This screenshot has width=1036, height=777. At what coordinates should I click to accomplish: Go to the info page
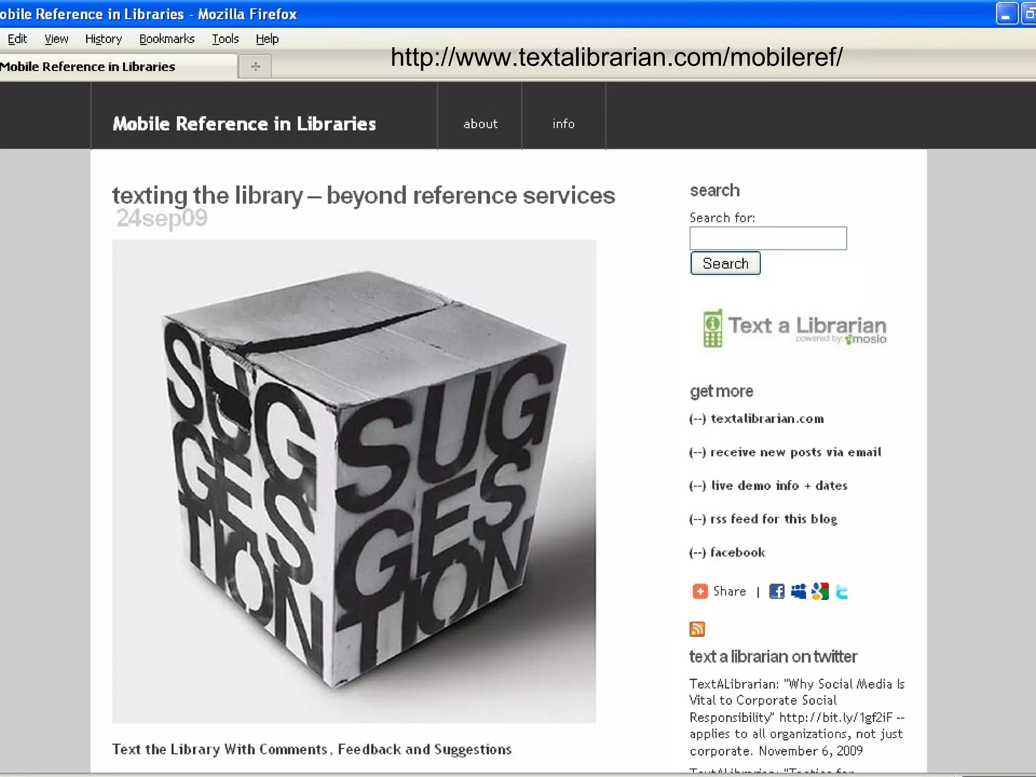[564, 124]
